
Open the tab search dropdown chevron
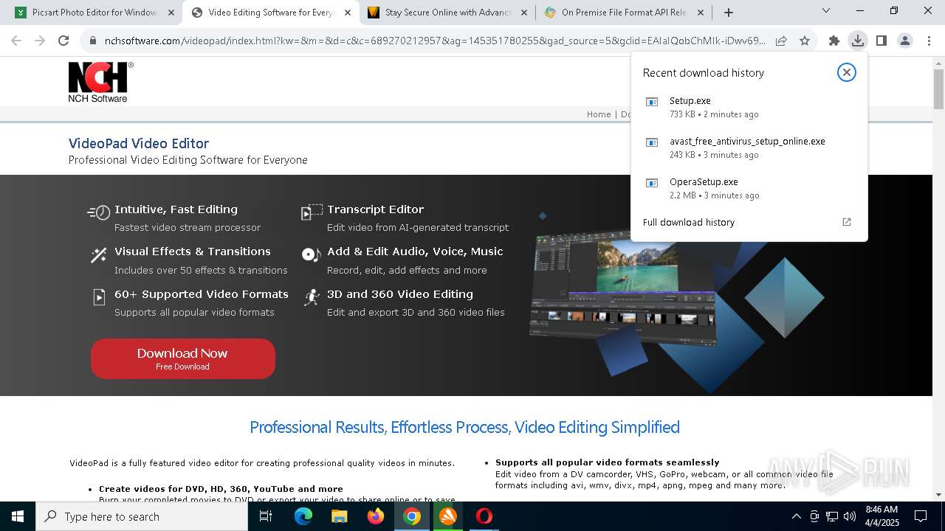tap(826, 10)
